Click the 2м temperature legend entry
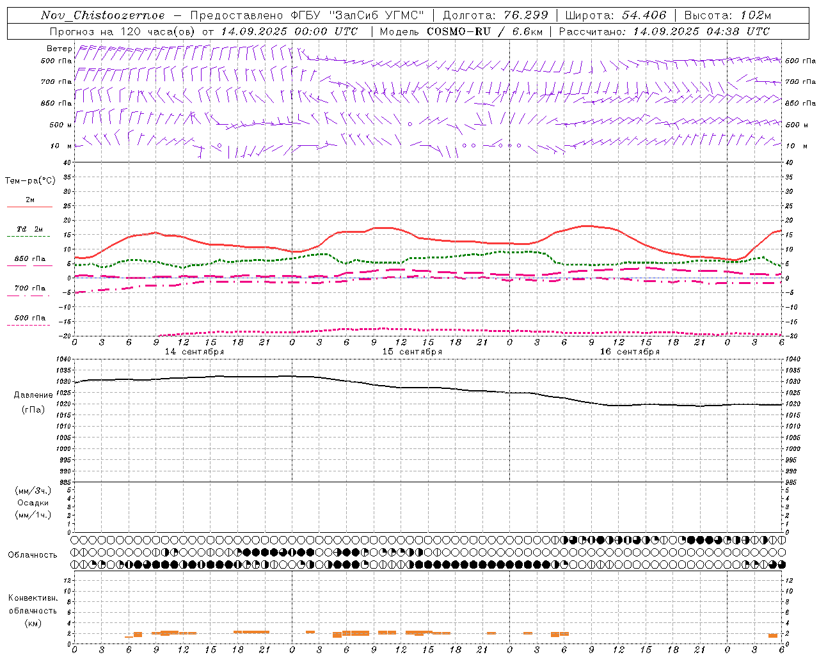Viewport: 819px width, 655px height. (30, 200)
